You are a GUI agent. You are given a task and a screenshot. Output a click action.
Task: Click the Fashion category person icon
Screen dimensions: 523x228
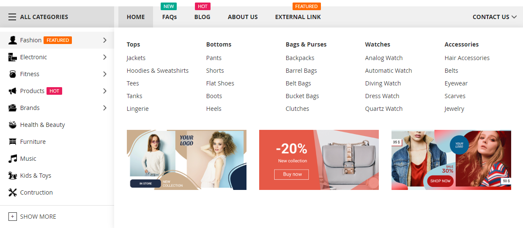tap(13, 40)
